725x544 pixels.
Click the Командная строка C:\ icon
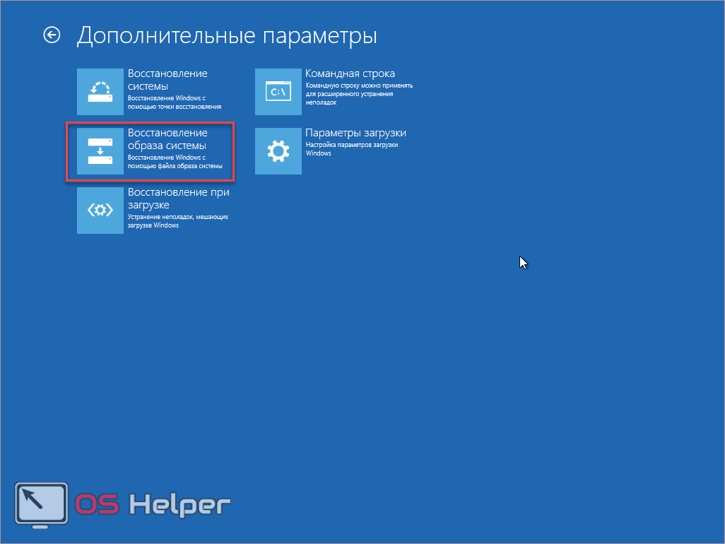click(278, 91)
